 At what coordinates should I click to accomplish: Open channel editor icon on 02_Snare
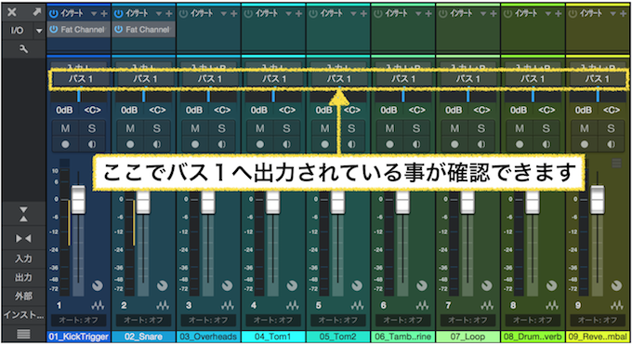tap(163, 305)
